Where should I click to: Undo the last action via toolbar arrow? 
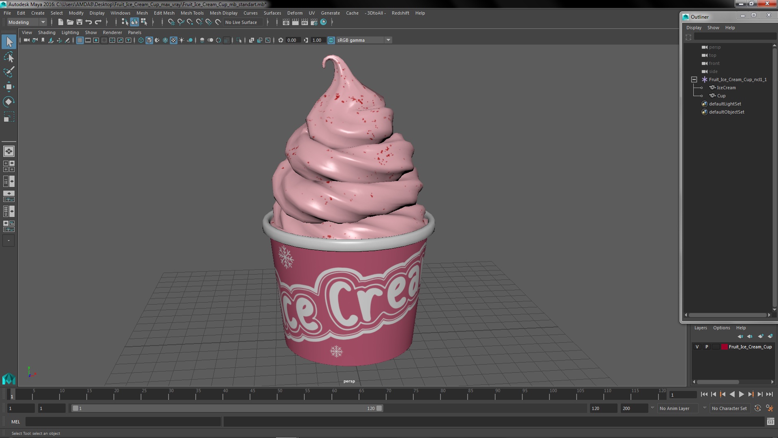coord(89,22)
